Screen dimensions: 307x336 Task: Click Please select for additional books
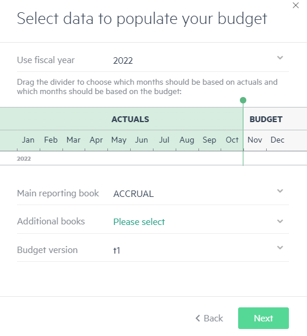click(x=139, y=222)
